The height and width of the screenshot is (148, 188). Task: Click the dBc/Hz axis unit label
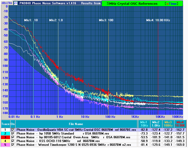[4, 3]
